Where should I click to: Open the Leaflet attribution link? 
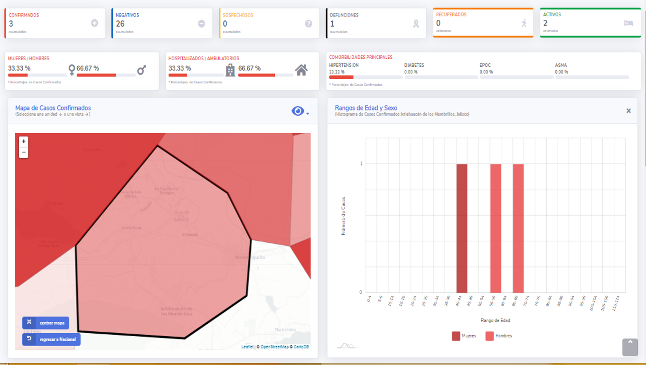point(247,347)
